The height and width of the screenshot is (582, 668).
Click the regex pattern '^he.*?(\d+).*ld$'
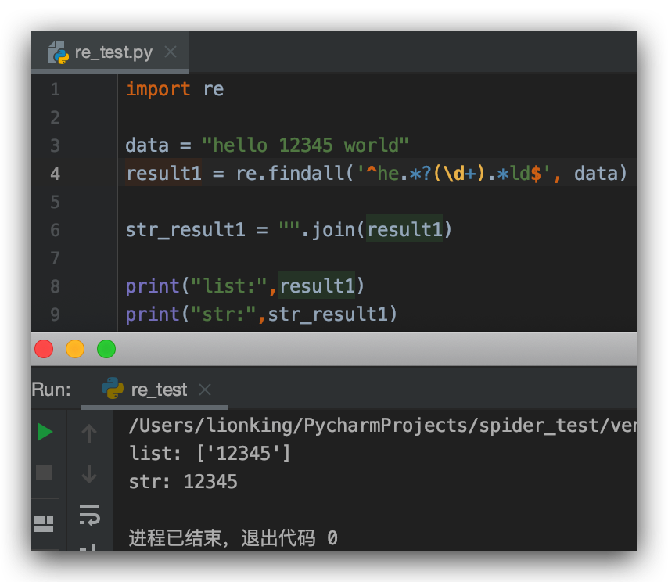[x=454, y=174]
